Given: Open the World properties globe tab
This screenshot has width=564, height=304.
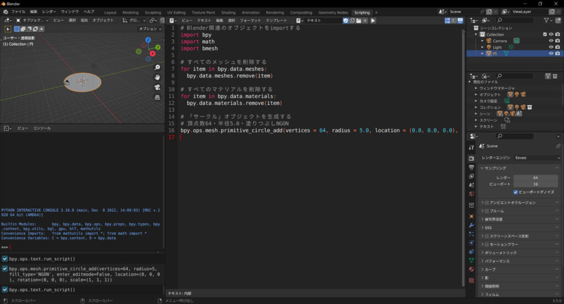Looking at the screenshot, I should (x=471, y=194).
